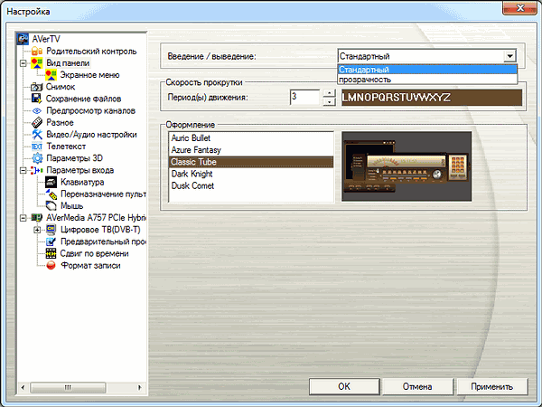Select Dusk Comet skin
This screenshot has height=407, width=542.
[x=251, y=185]
